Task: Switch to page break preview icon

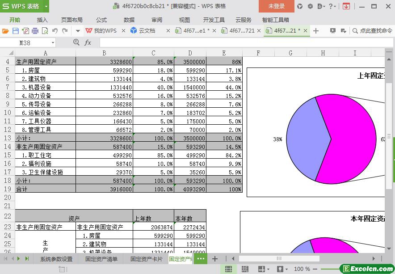Action: (245, 269)
